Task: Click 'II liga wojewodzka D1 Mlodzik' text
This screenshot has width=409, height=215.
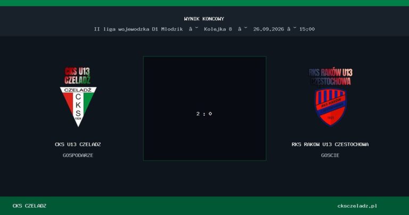Action: (138, 29)
